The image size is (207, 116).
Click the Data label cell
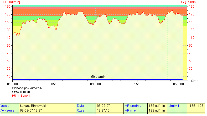86,106
